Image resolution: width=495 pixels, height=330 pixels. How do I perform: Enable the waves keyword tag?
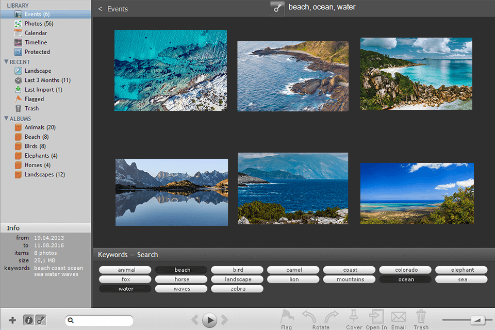tap(181, 289)
